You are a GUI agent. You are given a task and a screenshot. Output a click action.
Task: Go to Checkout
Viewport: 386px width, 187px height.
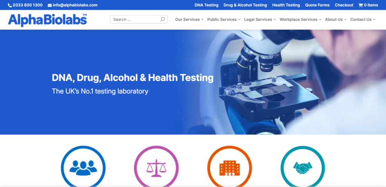coord(344,5)
